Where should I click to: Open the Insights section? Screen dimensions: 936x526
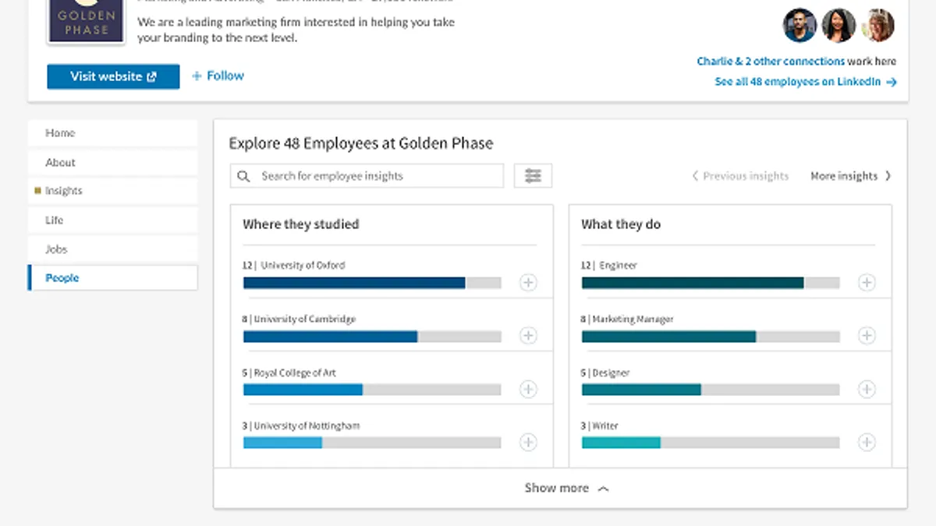[x=113, y=191]
